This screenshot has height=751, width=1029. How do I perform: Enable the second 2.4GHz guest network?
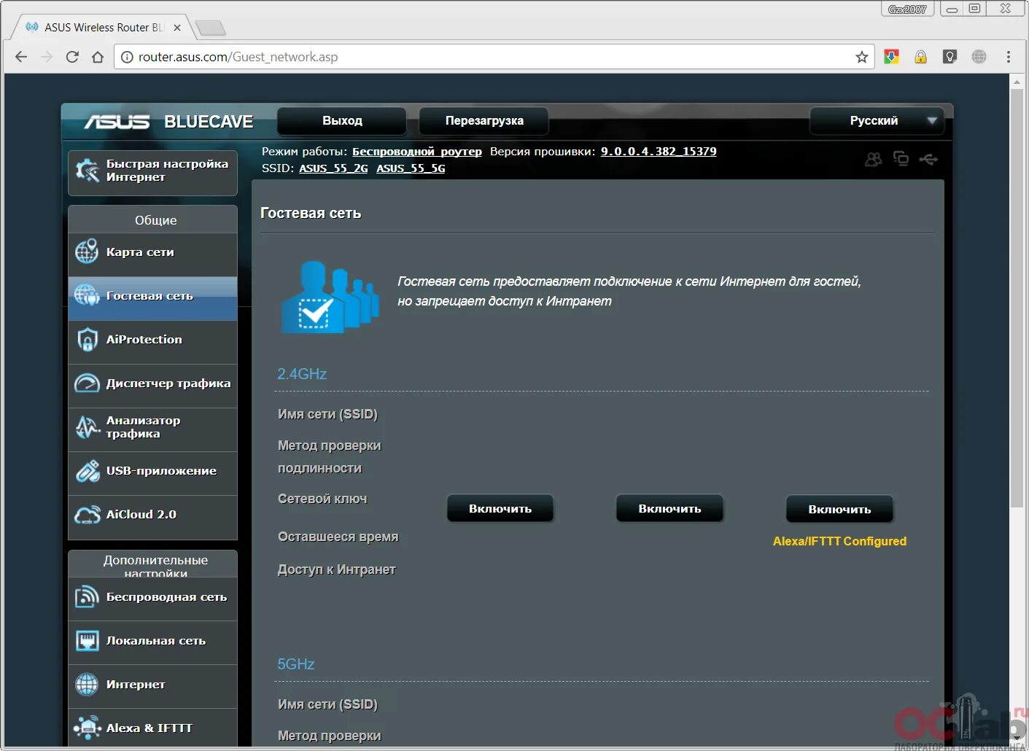669,509
